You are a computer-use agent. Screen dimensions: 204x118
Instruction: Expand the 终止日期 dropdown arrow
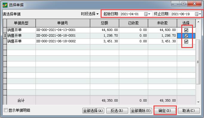pos(200,14)
